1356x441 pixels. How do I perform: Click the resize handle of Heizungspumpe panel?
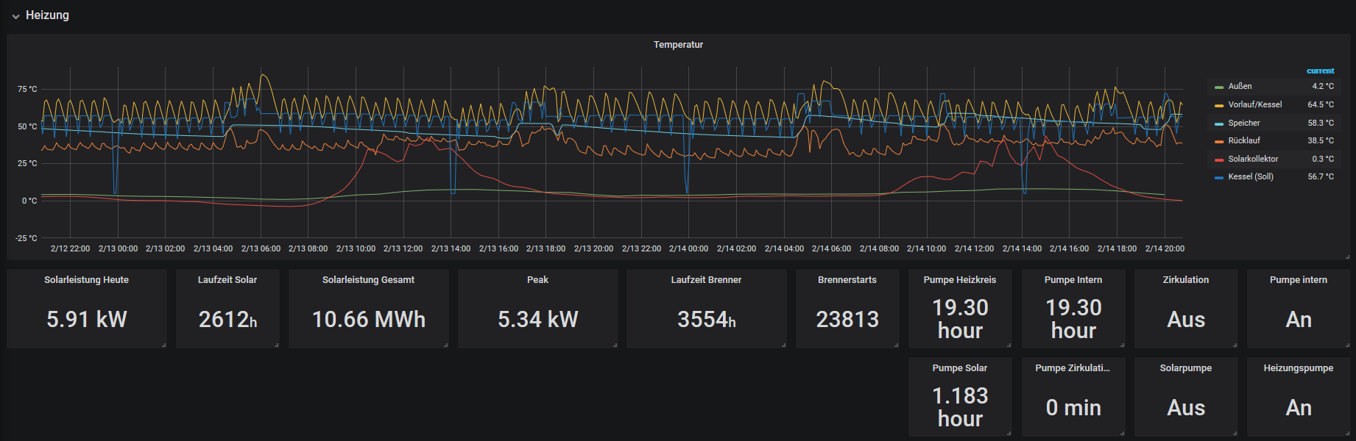[1347, 433]
